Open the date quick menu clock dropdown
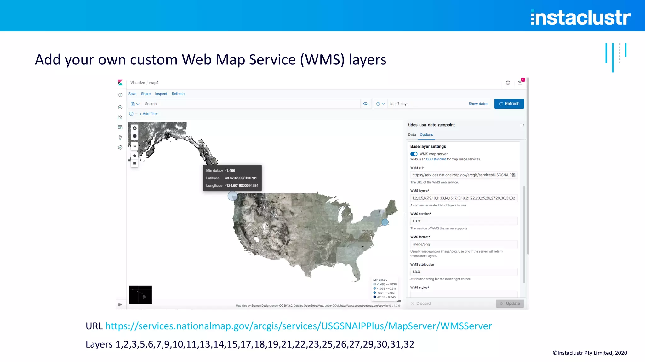Image resolution: width=645 pixels, height=362 pixels. [x=380, y=104]
